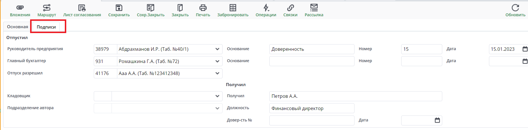The image size is (528, 130).
Task: Expand the Кладовщик dropdown
Action: tap(217, 96)
